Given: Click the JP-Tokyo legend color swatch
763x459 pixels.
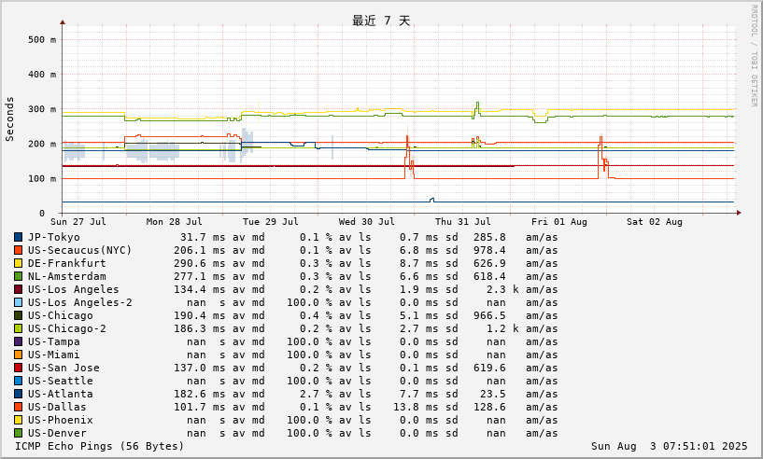Looking at the screenshot, I should pyautogui.click(x=18, y=237).
